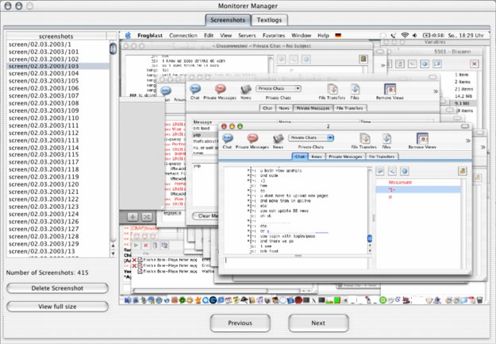Open Private Chats dropdown in window 2
Screen dimensions: 496x344
pos(311,137)
